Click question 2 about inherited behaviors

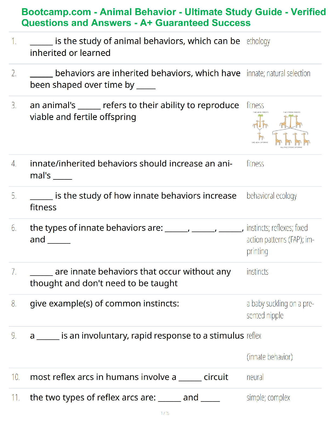(135, 79)
